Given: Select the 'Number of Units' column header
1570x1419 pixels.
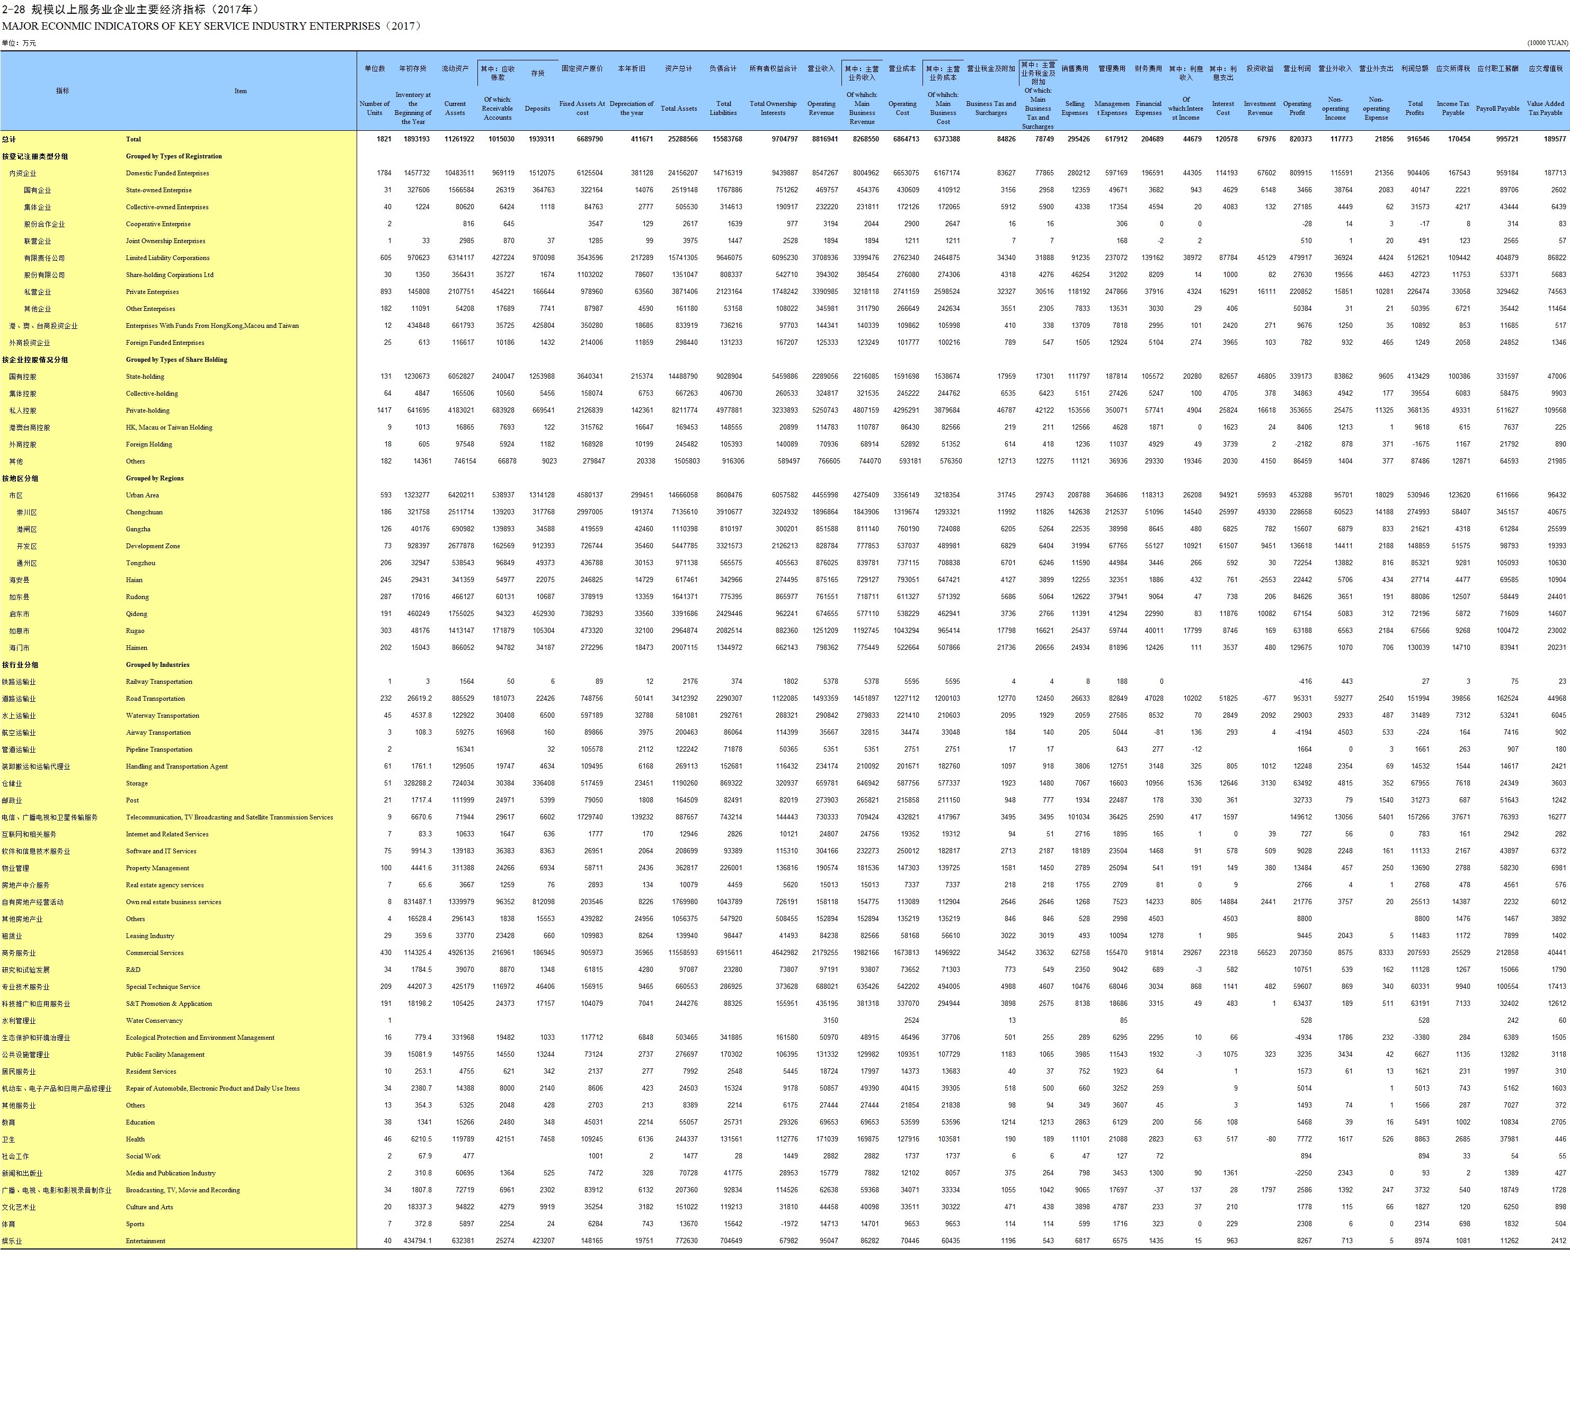Looking at the screenshot, I should pos(375,108).
